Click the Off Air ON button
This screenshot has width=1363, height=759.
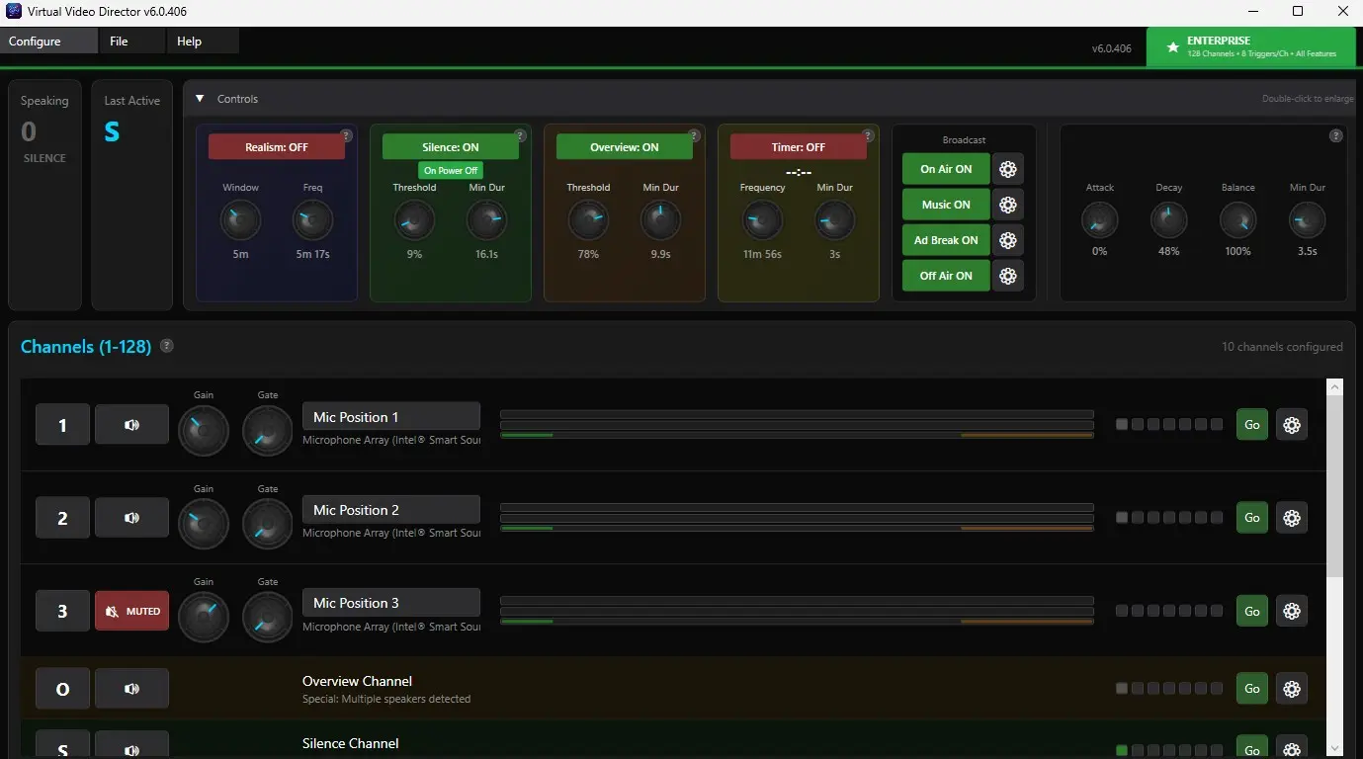[x=945, y=276]
